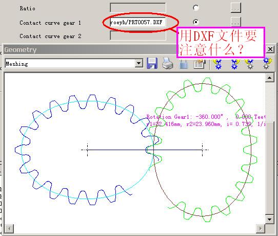This screenshot has height=236, width=278.
Task: Click the printer icon in Geometry toolbar
Action: click(x=168, y=63)
